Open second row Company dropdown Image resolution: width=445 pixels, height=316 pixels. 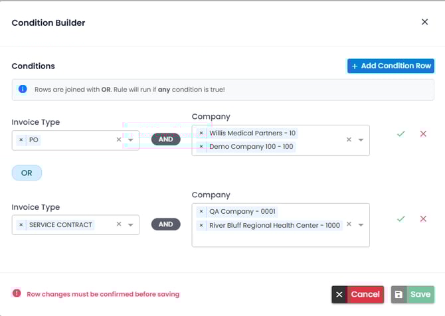coord(361,225)
